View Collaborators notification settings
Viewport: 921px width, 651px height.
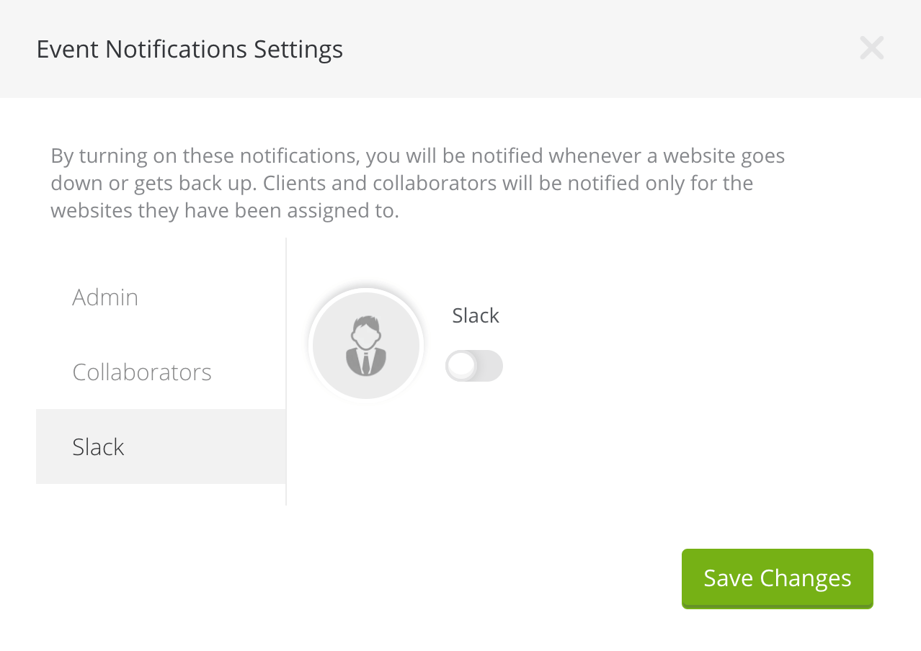point(142,372)
